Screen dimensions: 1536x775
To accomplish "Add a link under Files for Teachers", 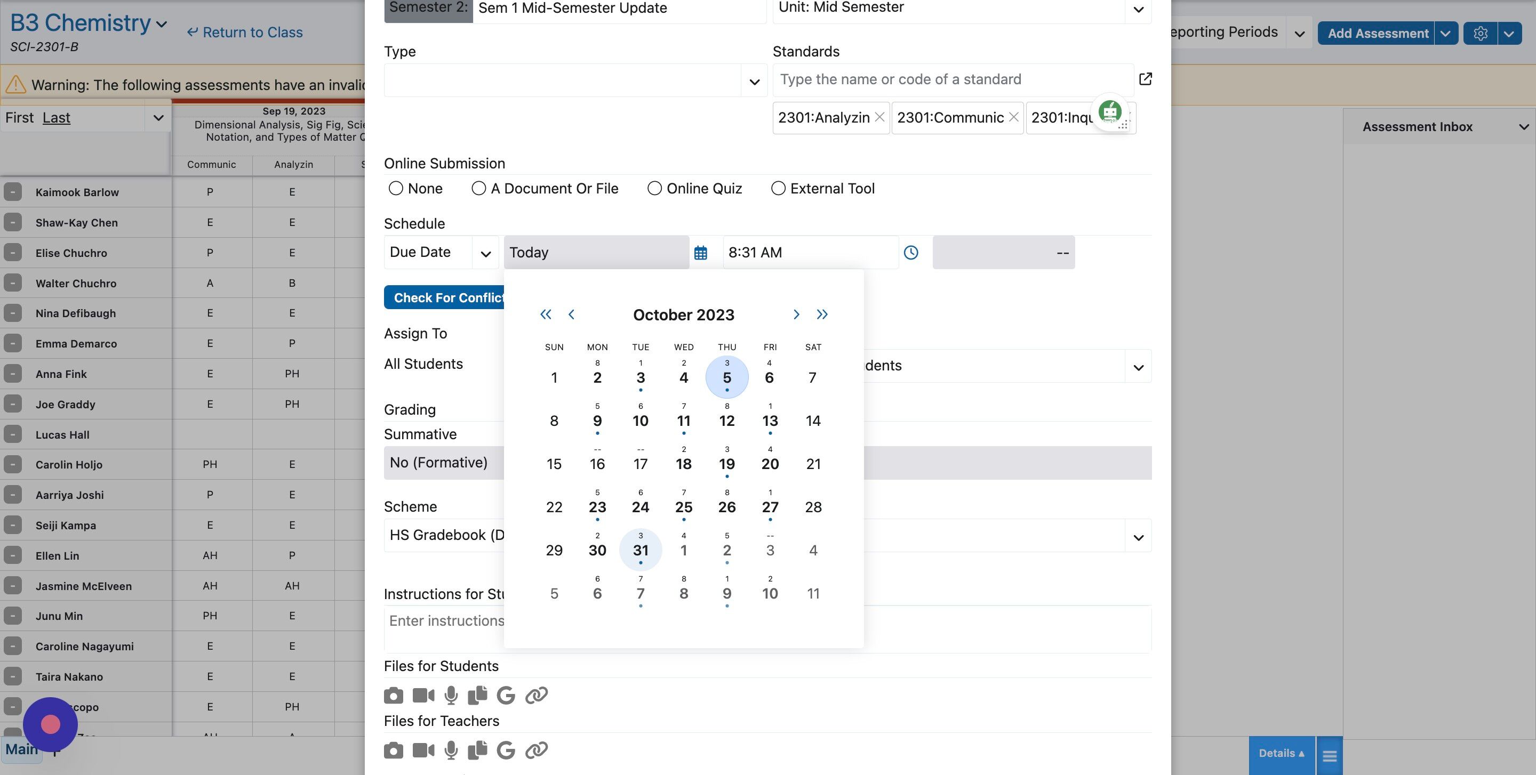I will tap(537, 750).
